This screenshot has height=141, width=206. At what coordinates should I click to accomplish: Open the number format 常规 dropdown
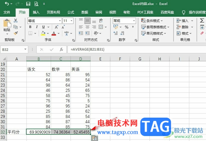pos(134,21)
